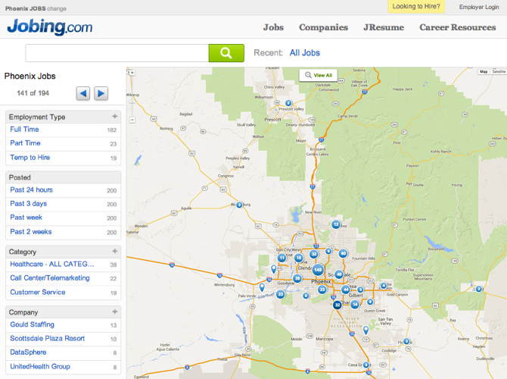Screen dimensions: 507x379
Task: Open the 14 jobs cluster marker
Action: (355, 304)
